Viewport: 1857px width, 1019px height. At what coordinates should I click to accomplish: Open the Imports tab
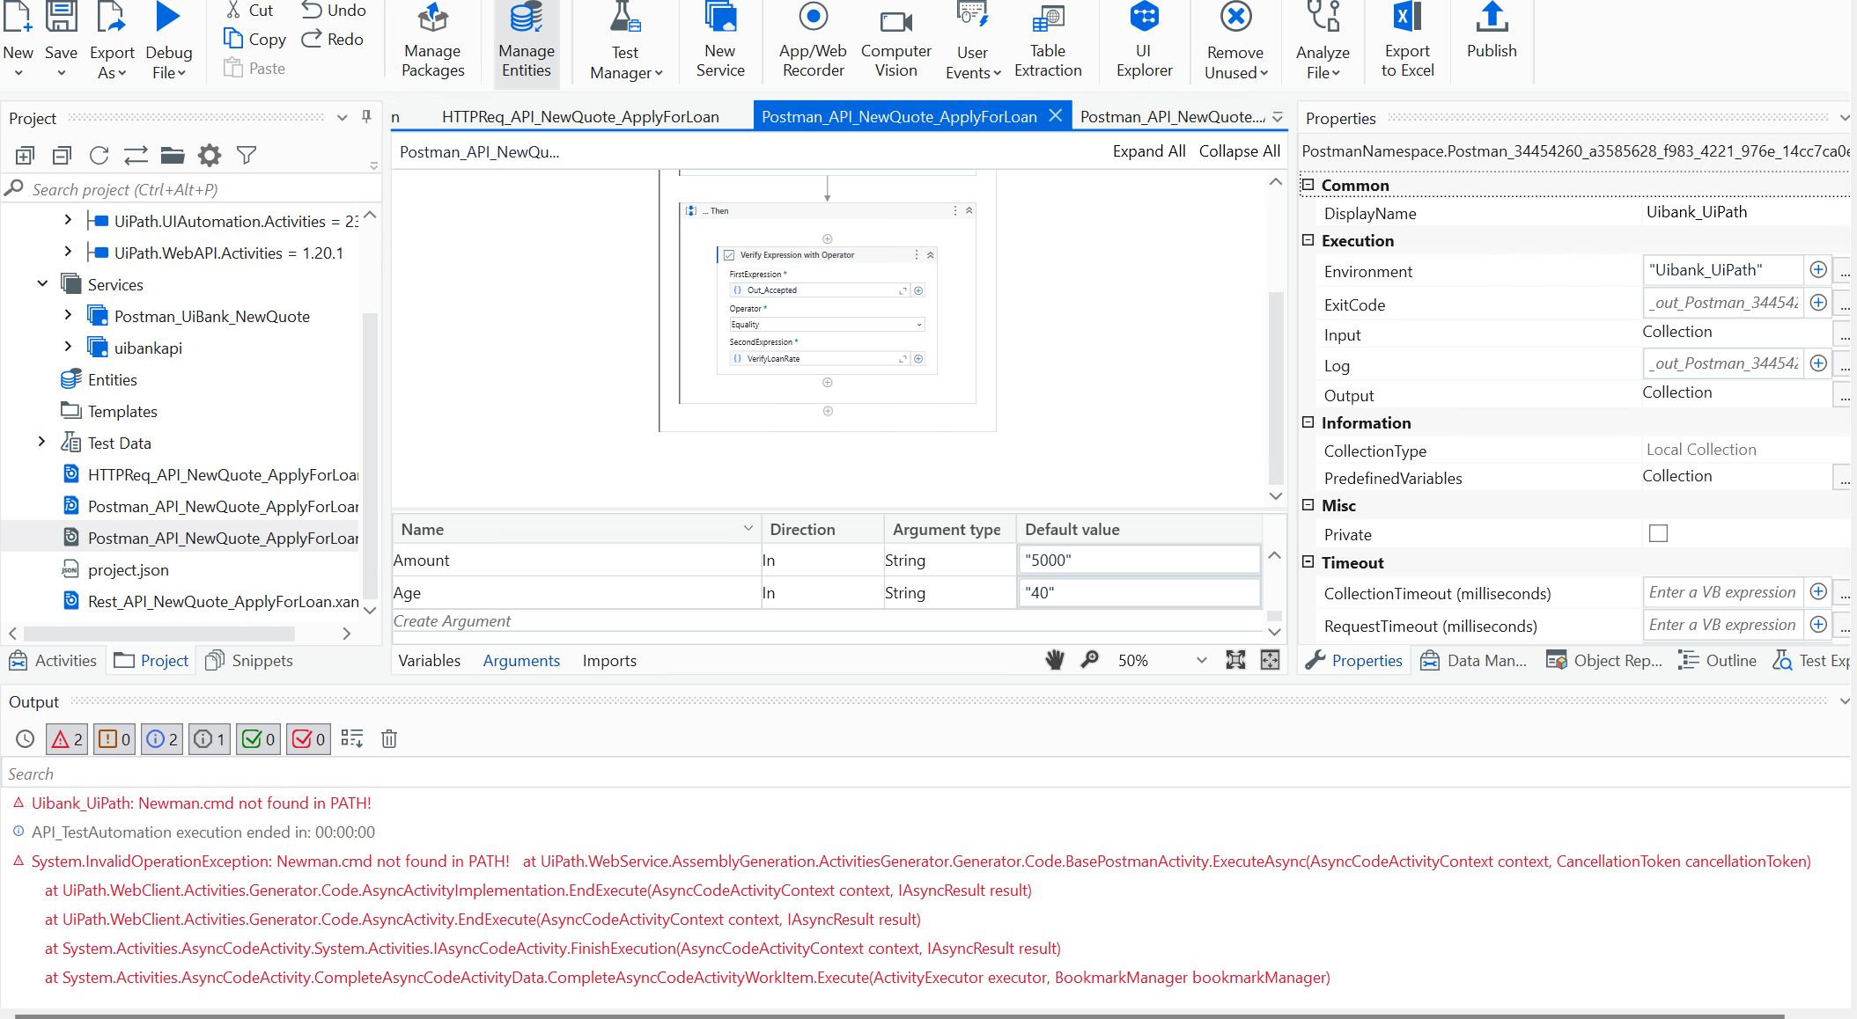click(x=609, y=661)
